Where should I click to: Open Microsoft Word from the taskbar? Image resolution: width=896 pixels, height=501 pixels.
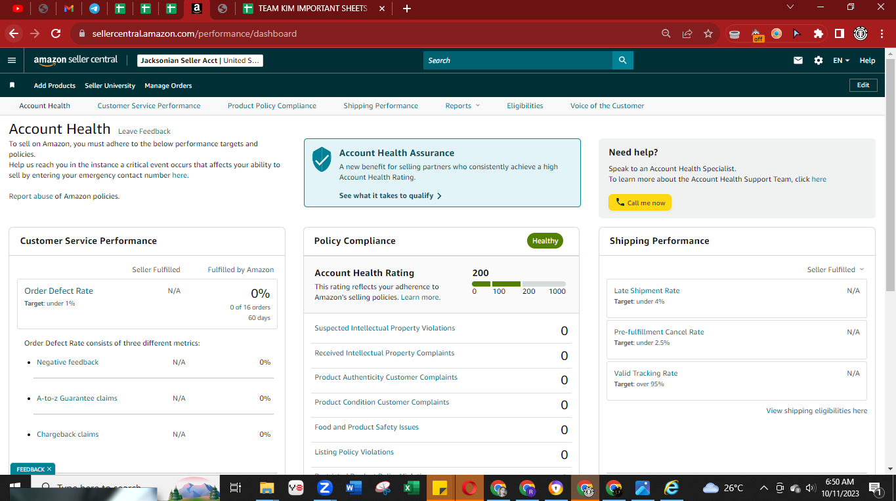click(x=354, y=488)
